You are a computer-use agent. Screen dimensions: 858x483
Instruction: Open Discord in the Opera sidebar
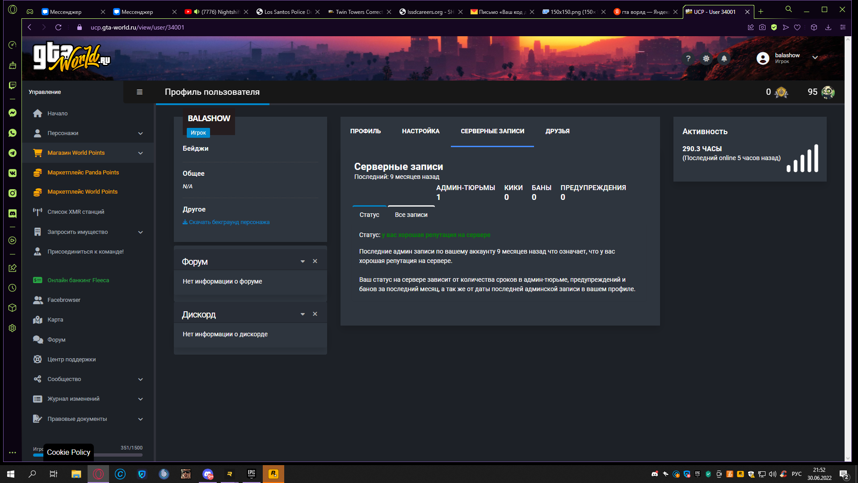click(13, 213)
